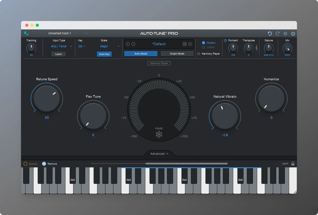Switch to Auto Mode
Viewport: 318px width, 215px height.
pyautogui.click(x=141, y=54)
